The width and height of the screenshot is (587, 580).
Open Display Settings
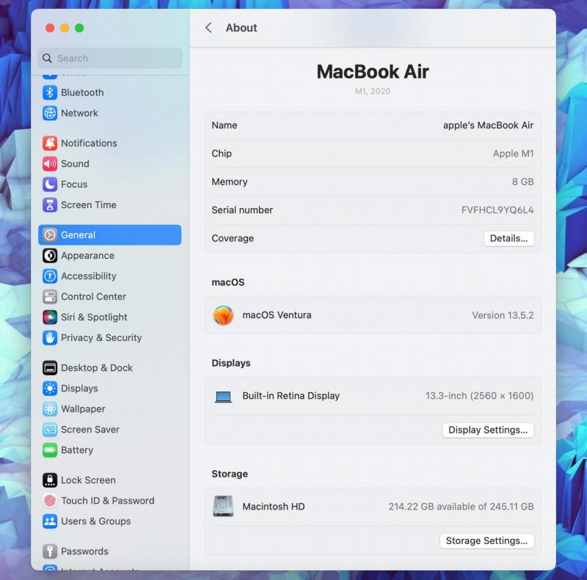488,430
